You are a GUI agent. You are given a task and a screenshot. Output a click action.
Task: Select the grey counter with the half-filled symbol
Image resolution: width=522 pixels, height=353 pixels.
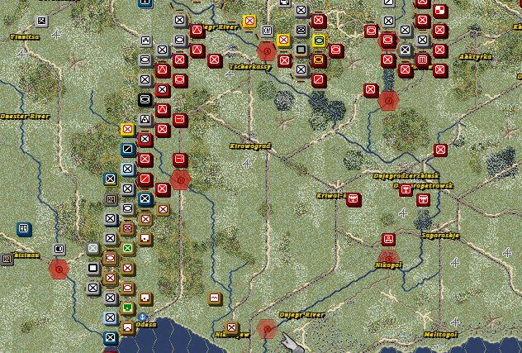[59, 249]
